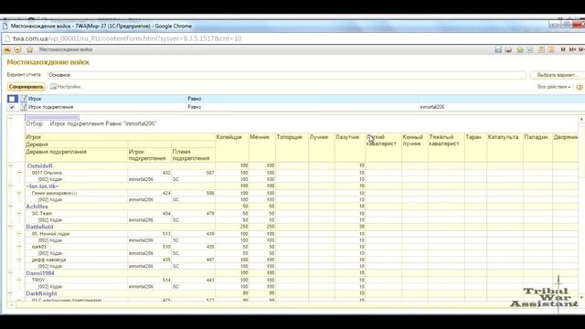
Task: Click the Копейщик column header
Action: coord(229,137)
